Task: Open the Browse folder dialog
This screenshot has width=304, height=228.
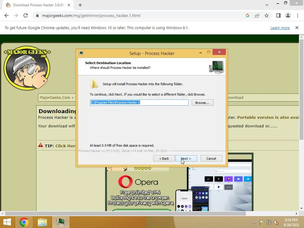Action: click(x=202, y=102)
